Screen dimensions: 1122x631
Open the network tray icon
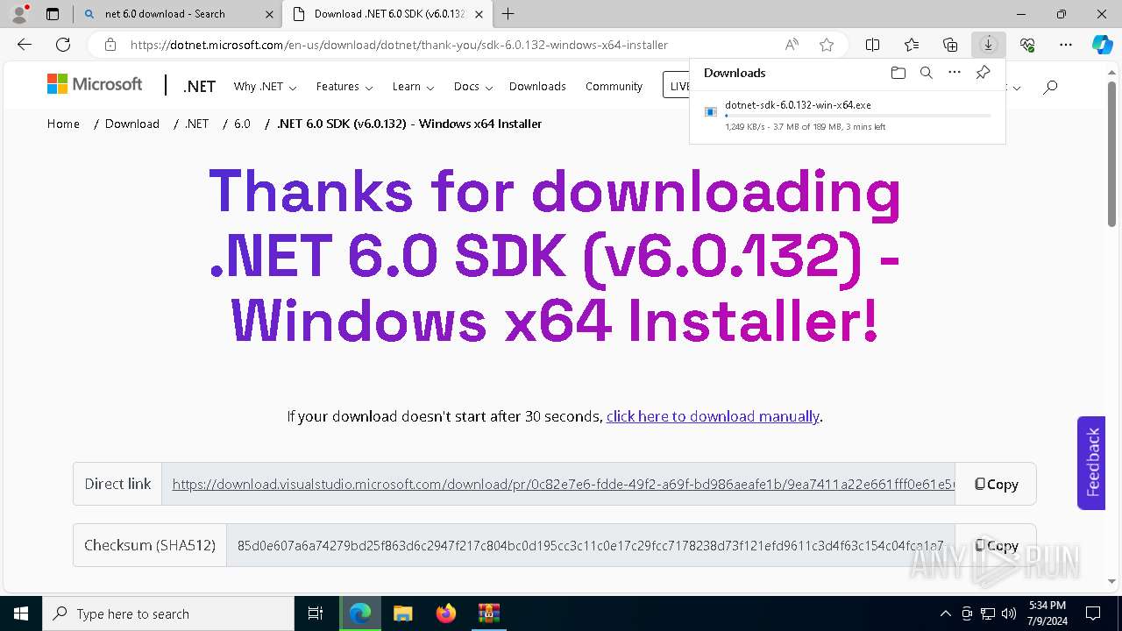pyautogui.click(x=988, y=613)
